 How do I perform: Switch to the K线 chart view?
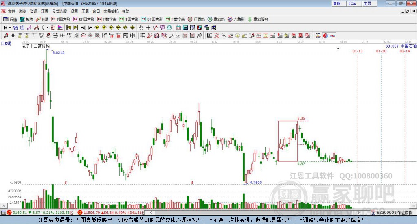click(42, 20)
